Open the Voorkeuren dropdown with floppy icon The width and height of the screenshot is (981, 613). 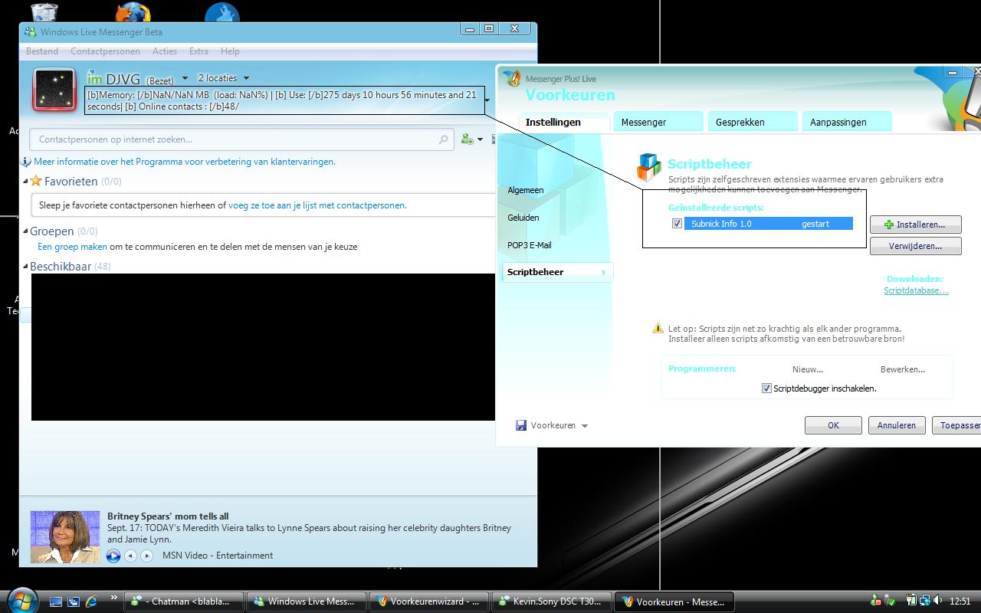552,425
